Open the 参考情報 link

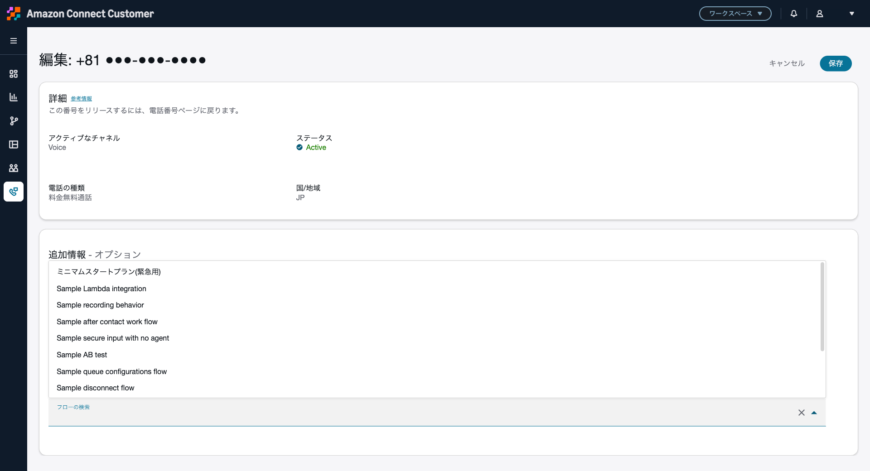coord(82,99)
